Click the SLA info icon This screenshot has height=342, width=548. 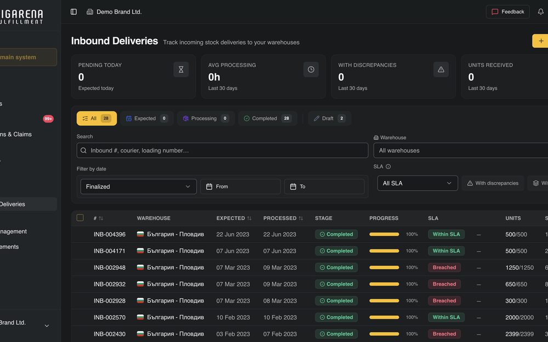click(x=388, y=166)
